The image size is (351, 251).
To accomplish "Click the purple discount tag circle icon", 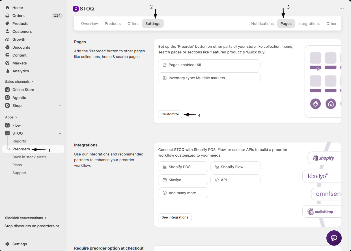I will tap(315, 104).
